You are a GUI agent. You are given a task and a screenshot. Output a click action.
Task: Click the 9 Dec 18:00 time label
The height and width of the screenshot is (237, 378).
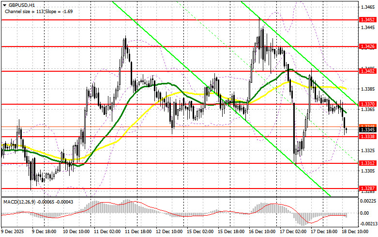(44, 232)
